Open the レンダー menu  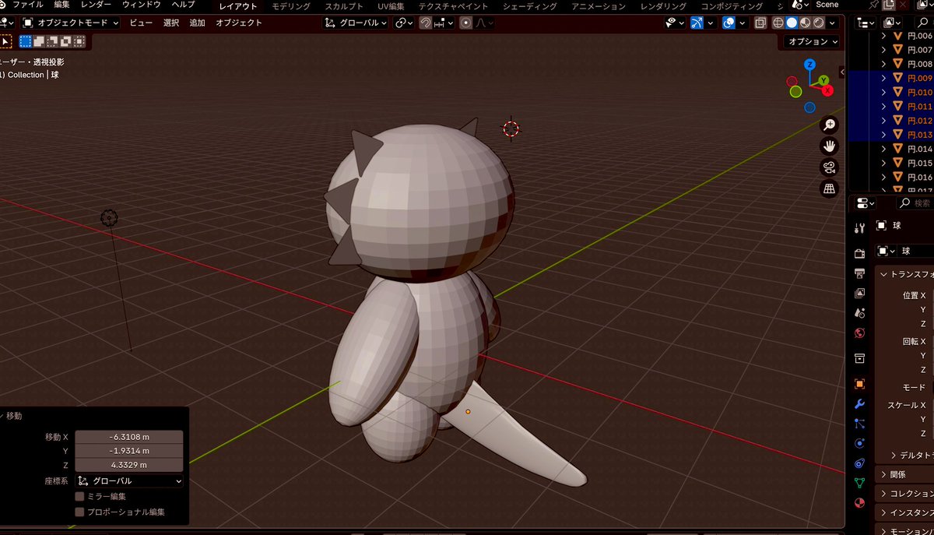97,5
